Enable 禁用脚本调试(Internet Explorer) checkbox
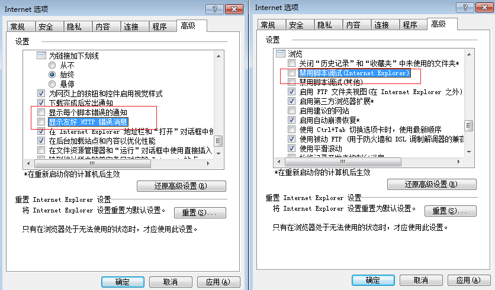This screenshot has height=290, width=495. (x=292, y=73)
